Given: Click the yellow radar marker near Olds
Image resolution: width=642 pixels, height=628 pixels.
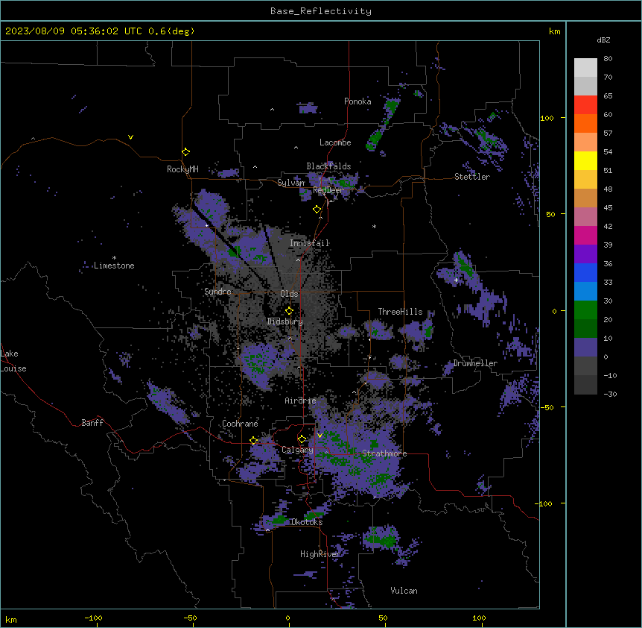Looking at the screenshot, I should (x=290, y=311).
